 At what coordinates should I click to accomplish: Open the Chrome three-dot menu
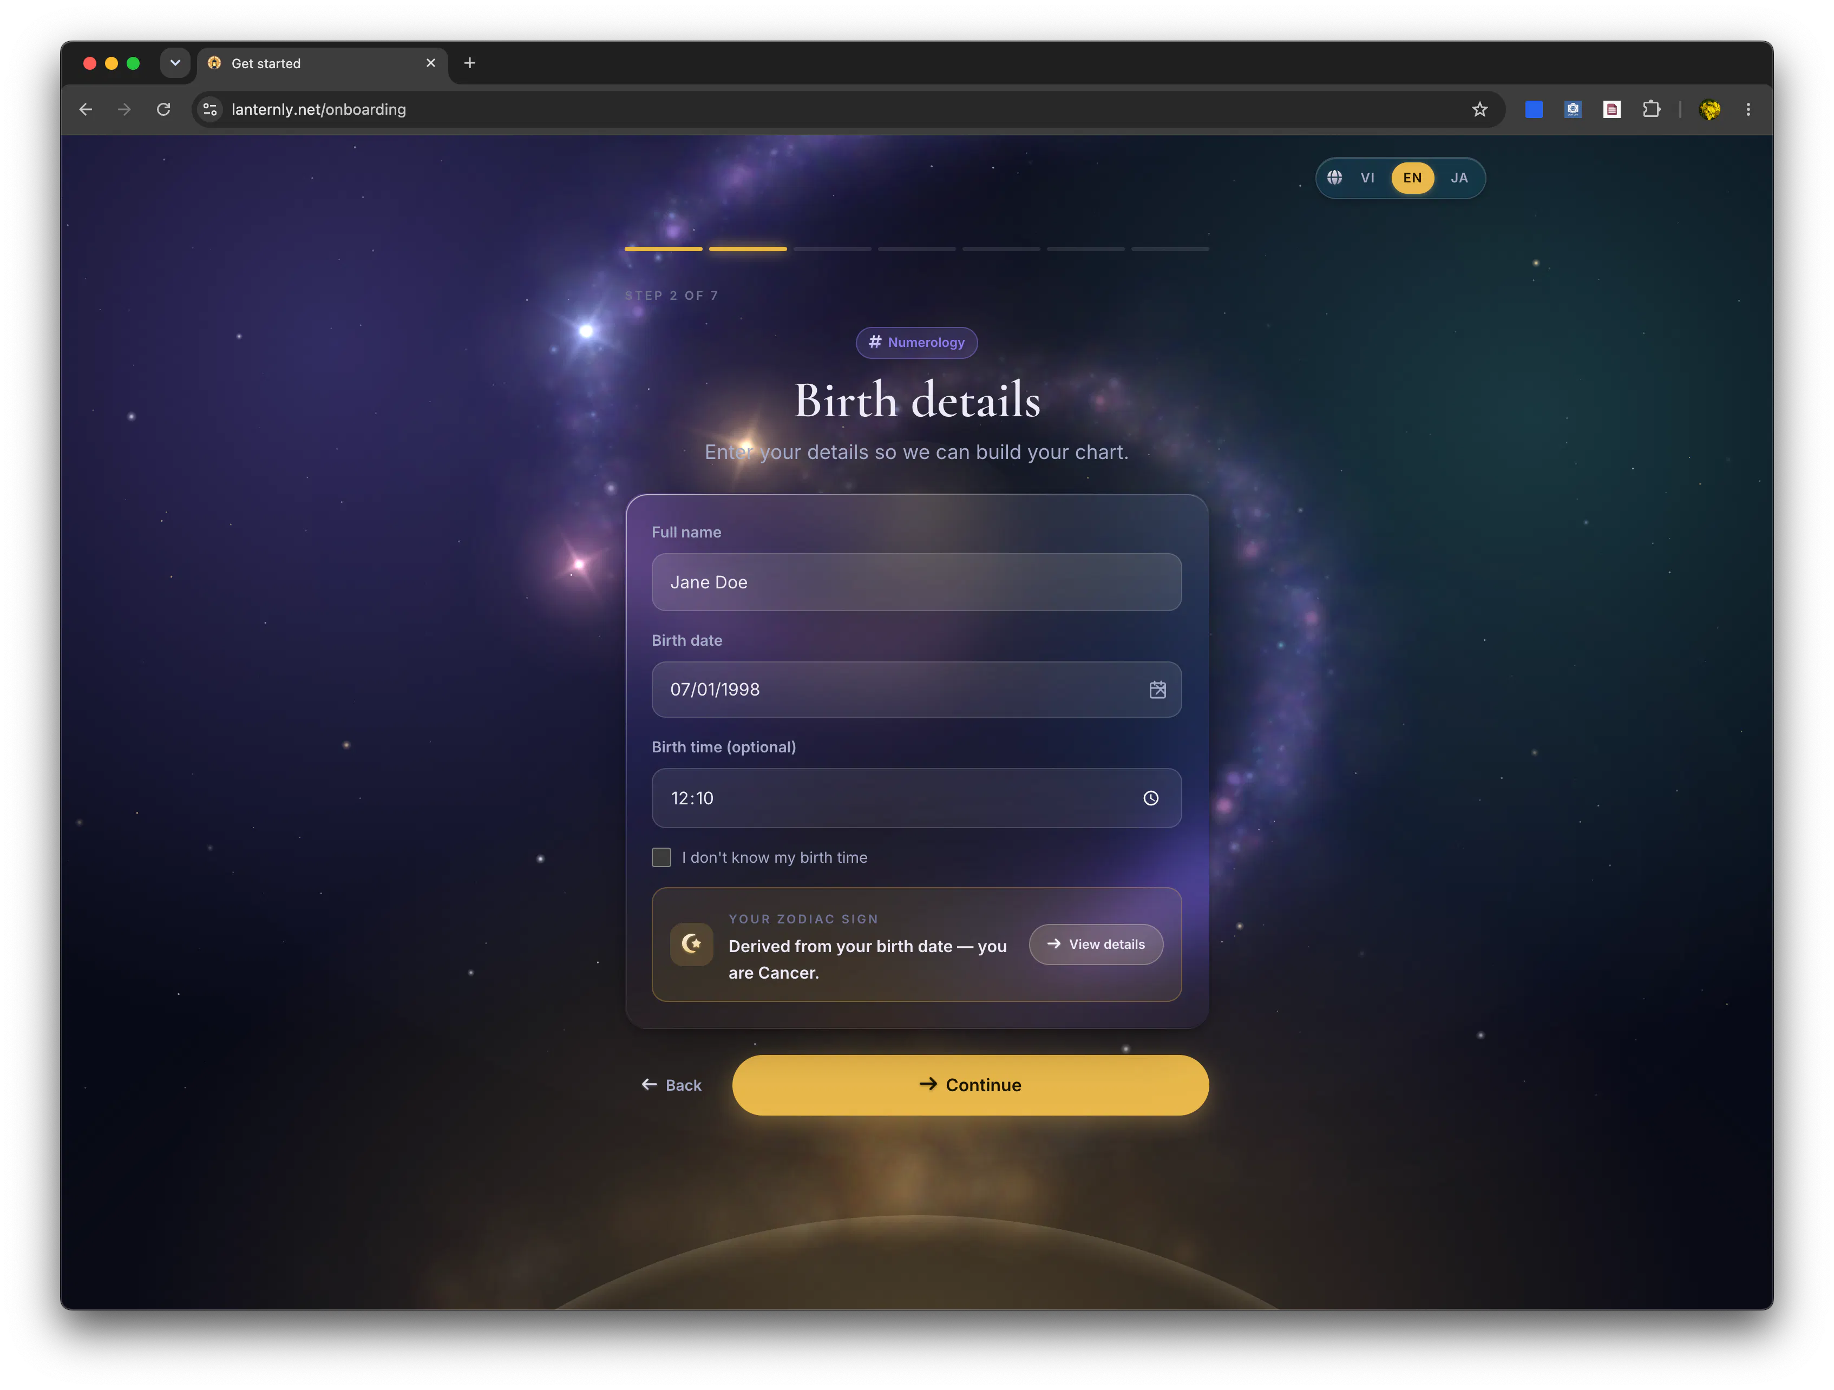click(x=1748, y=109)
